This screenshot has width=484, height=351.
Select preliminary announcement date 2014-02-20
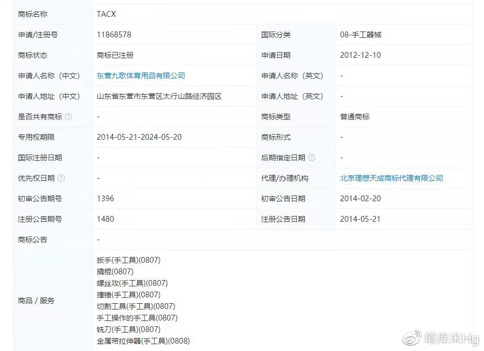[361, 199]
